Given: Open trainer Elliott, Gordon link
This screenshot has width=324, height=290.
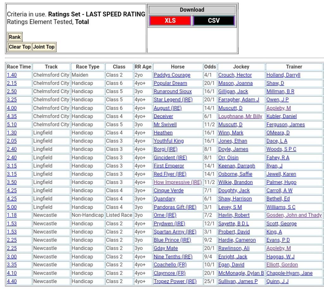Looking at the screenshot, I should (x=282, y=265).
